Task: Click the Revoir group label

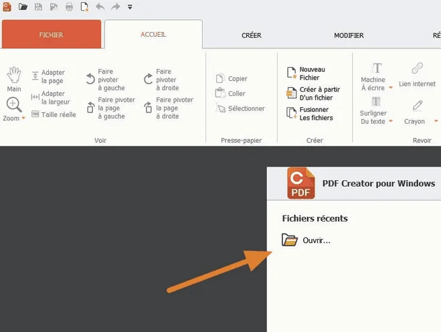Action: (422, 140)
